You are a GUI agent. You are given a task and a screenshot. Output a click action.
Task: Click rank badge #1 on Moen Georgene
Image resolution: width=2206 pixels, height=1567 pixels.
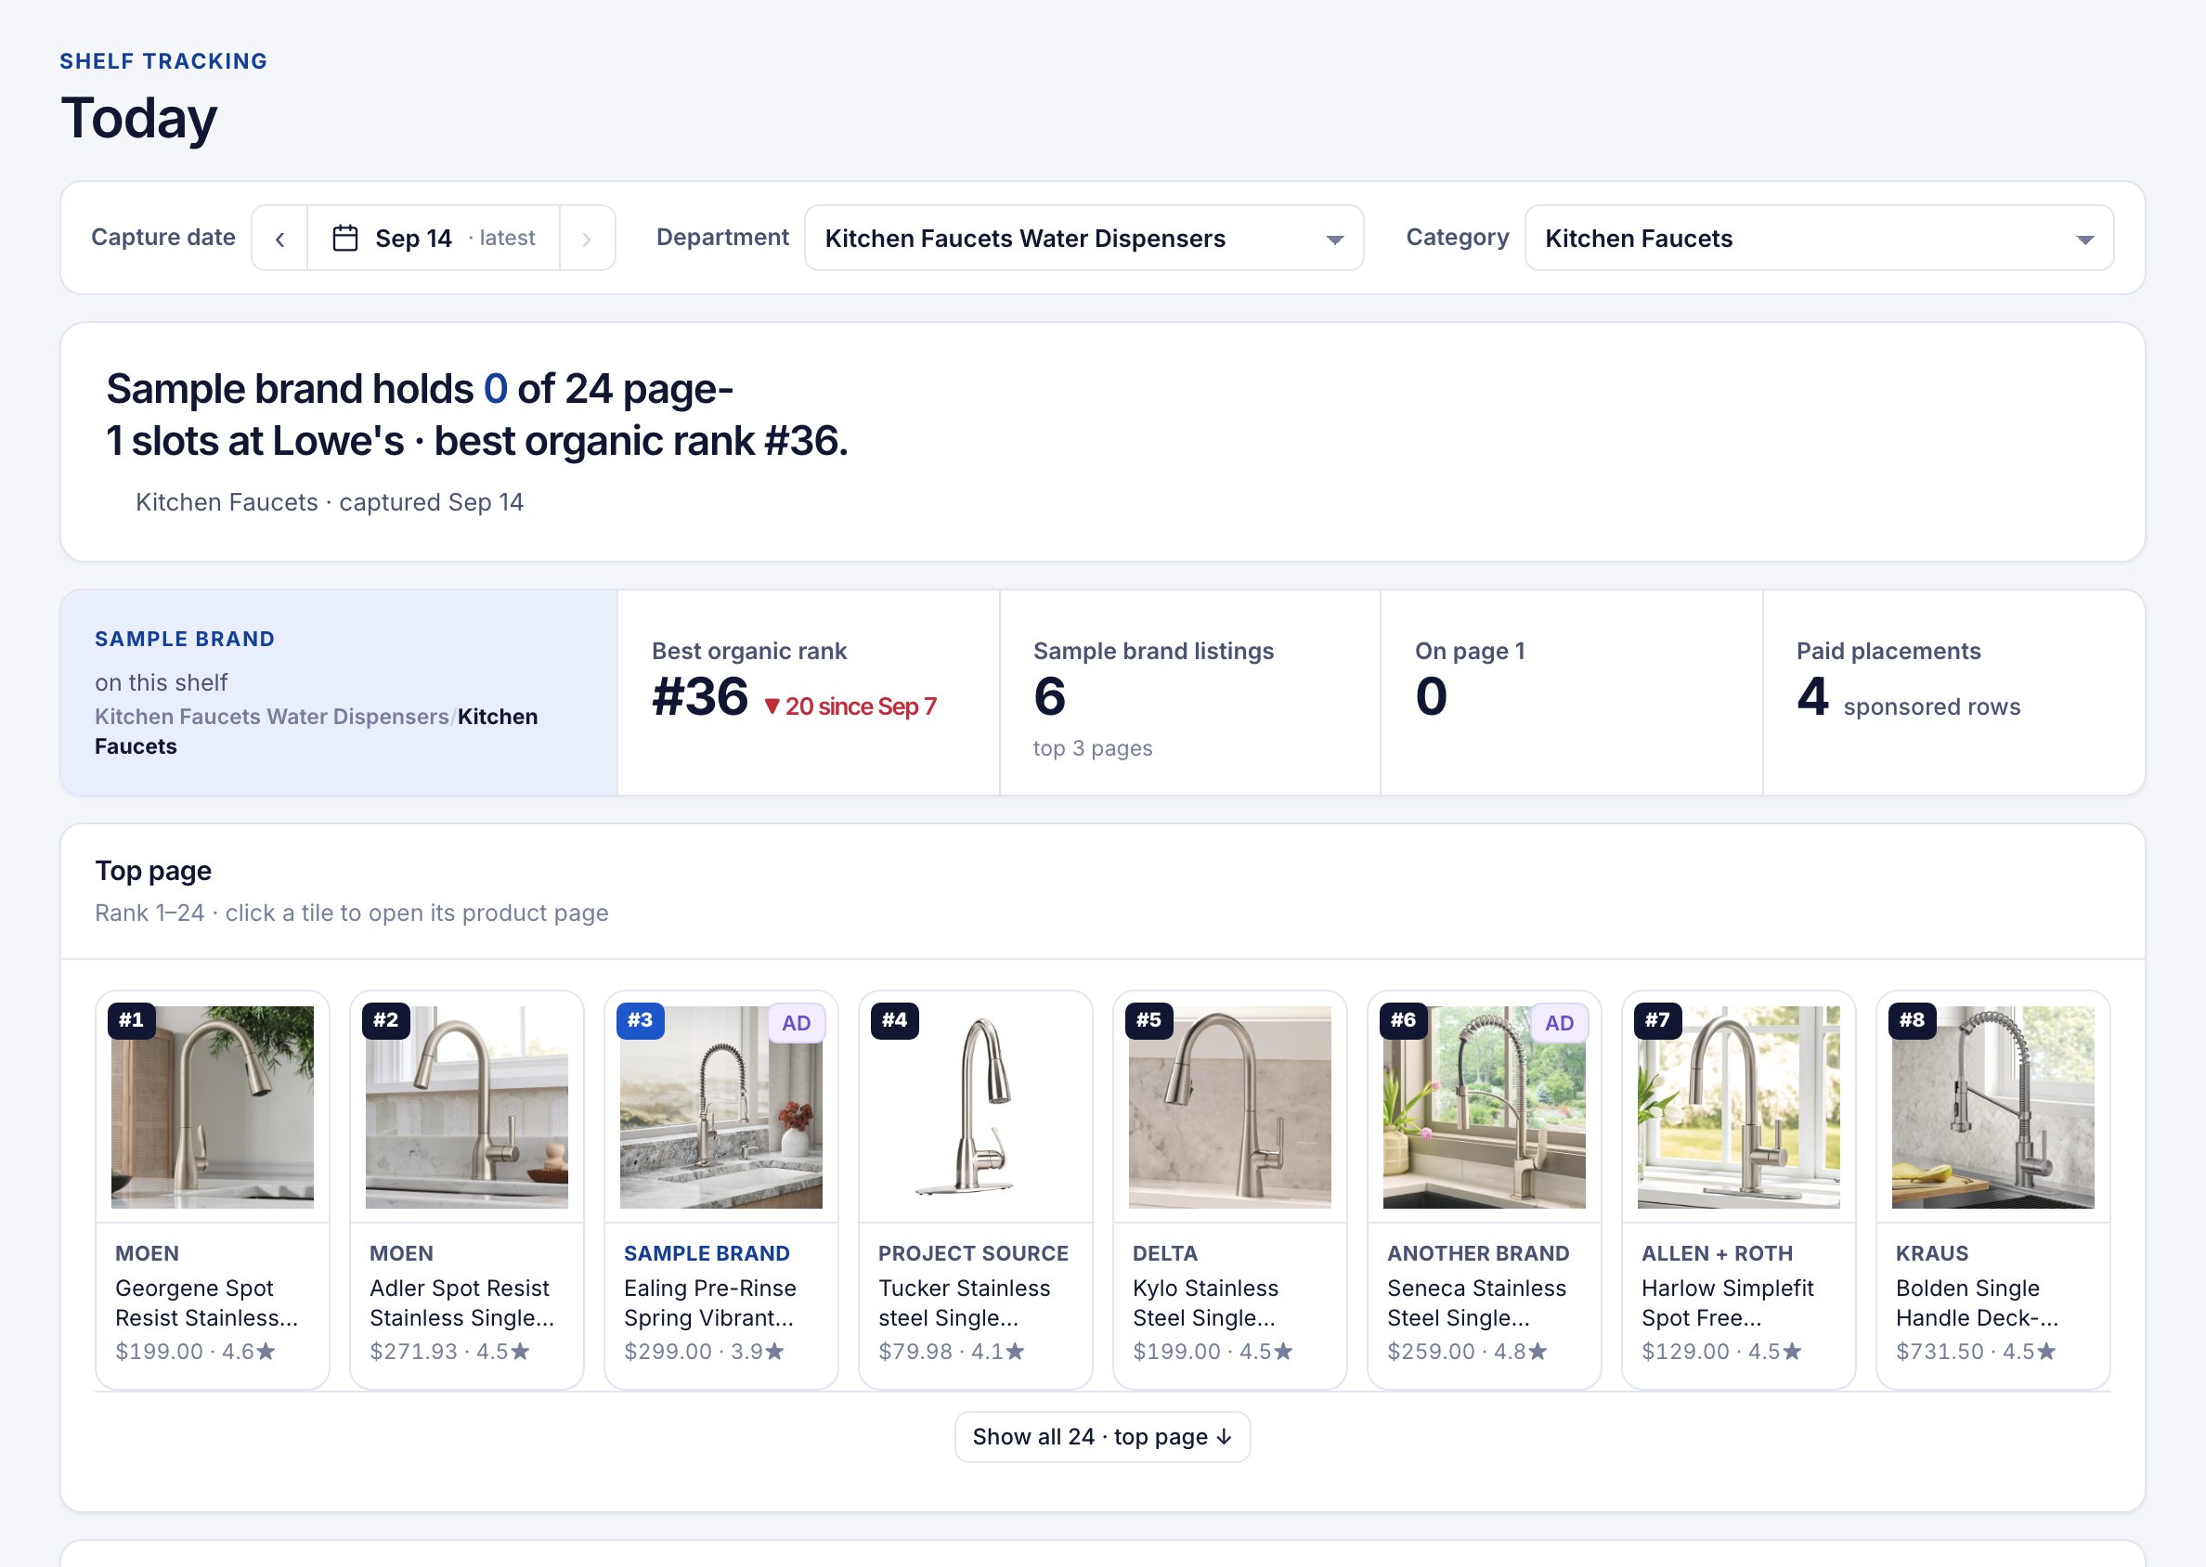[x=131, y=1020]
